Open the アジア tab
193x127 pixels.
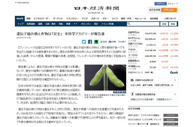[x=85, y=19]
